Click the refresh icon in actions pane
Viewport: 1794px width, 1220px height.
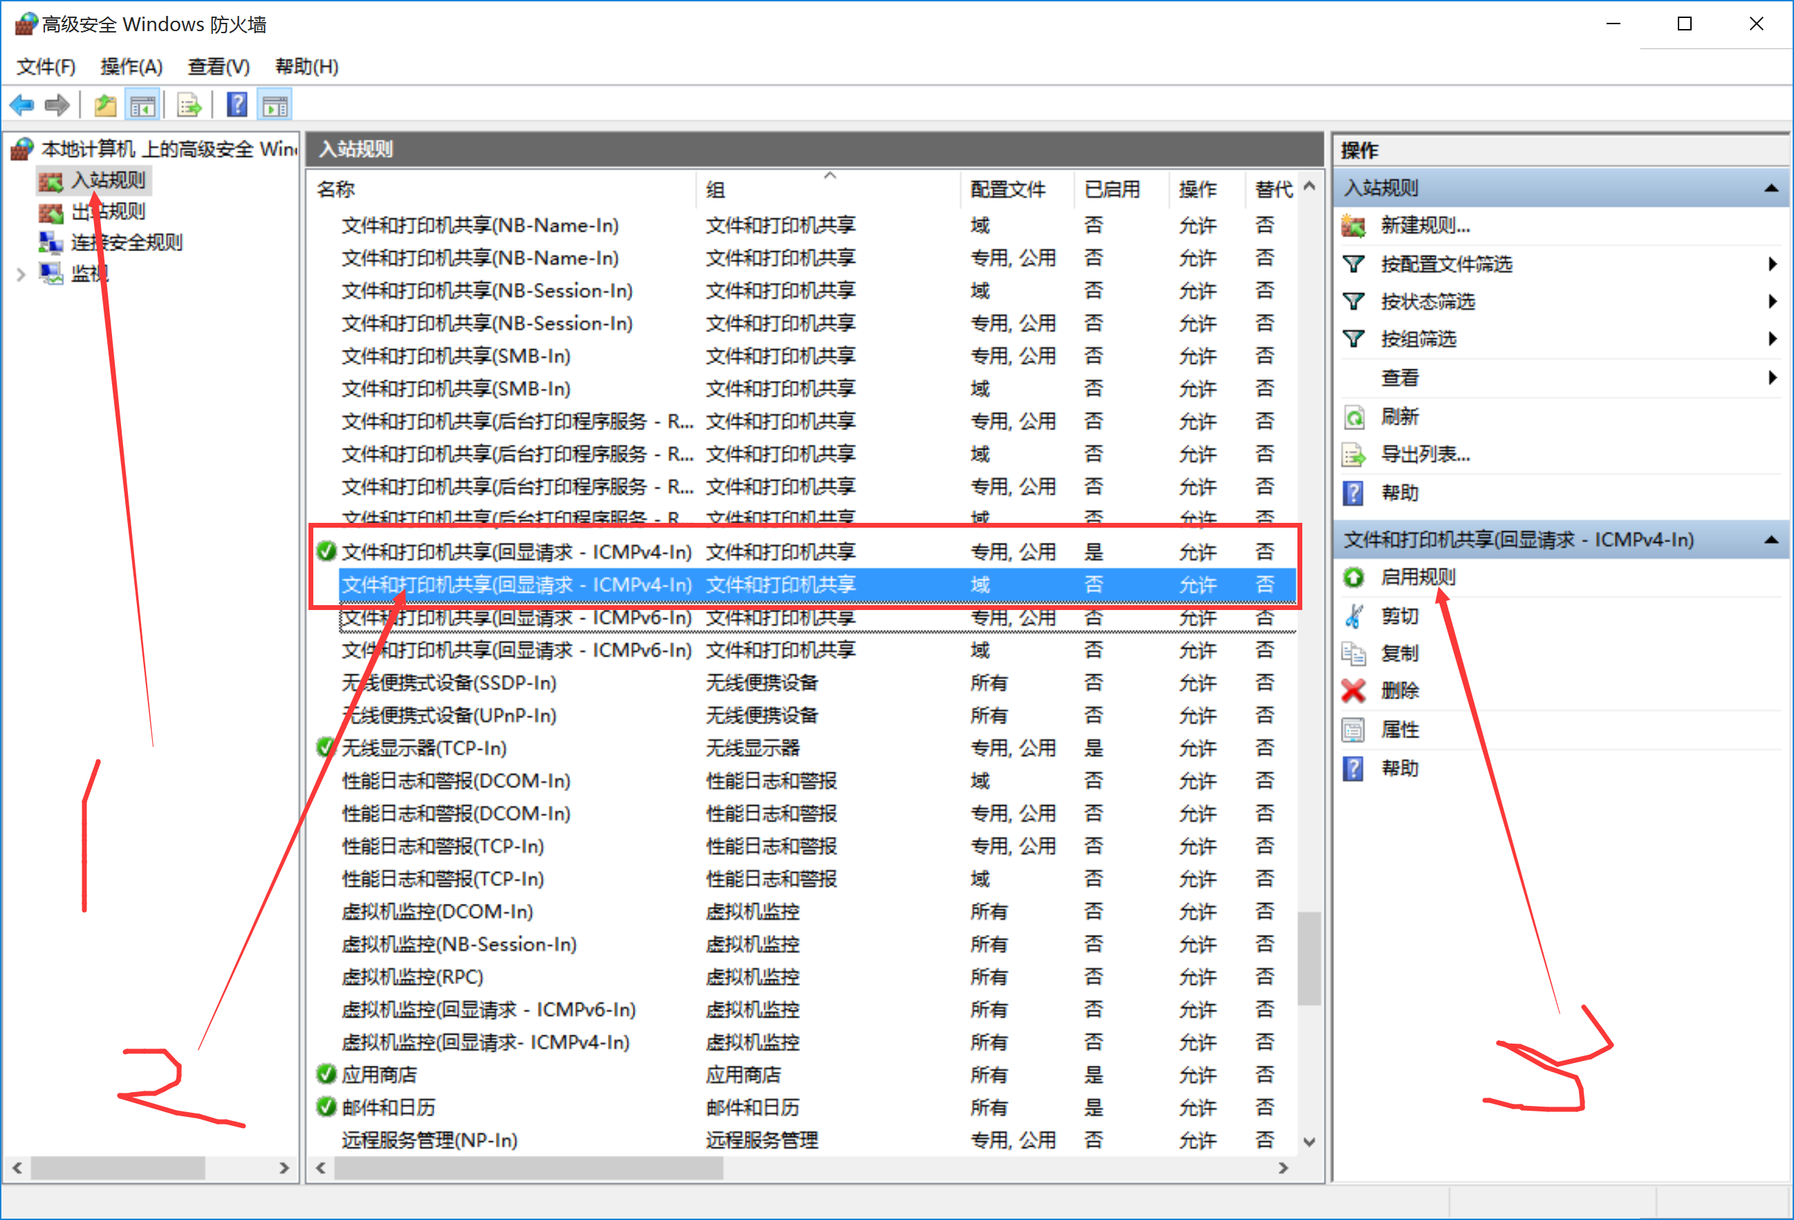click(x=1353, y=417)
